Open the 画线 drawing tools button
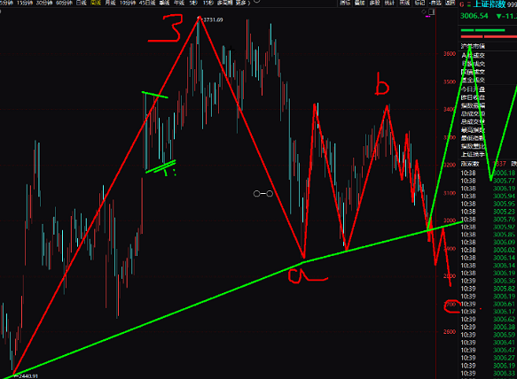 404,3
